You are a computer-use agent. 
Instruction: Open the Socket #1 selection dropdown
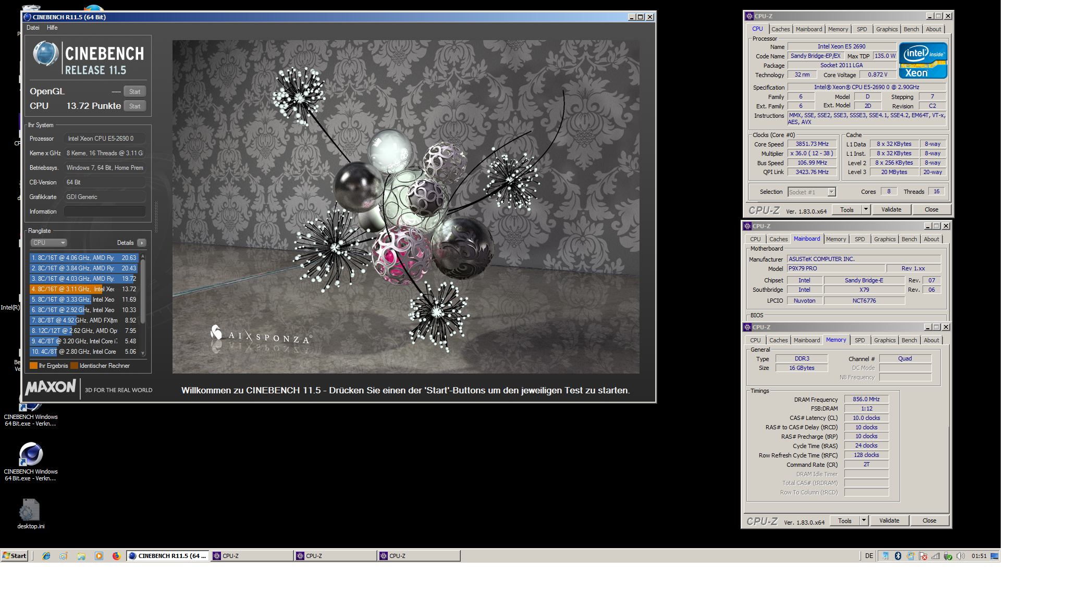tap(812, 192)
